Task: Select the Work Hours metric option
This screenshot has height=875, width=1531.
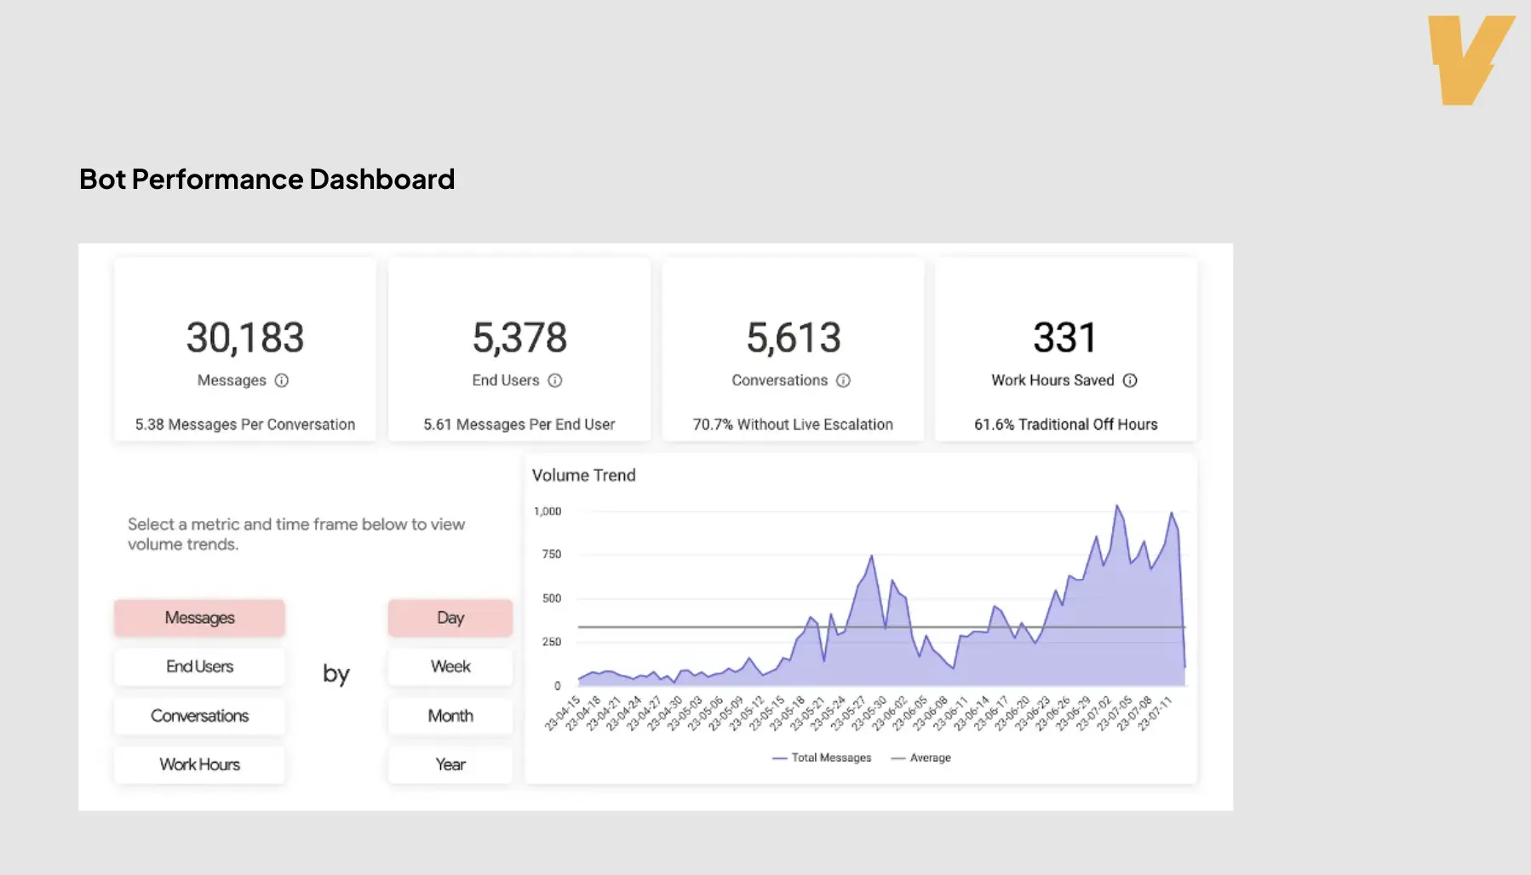Action: pyautogui.click(x=199, y=764)
